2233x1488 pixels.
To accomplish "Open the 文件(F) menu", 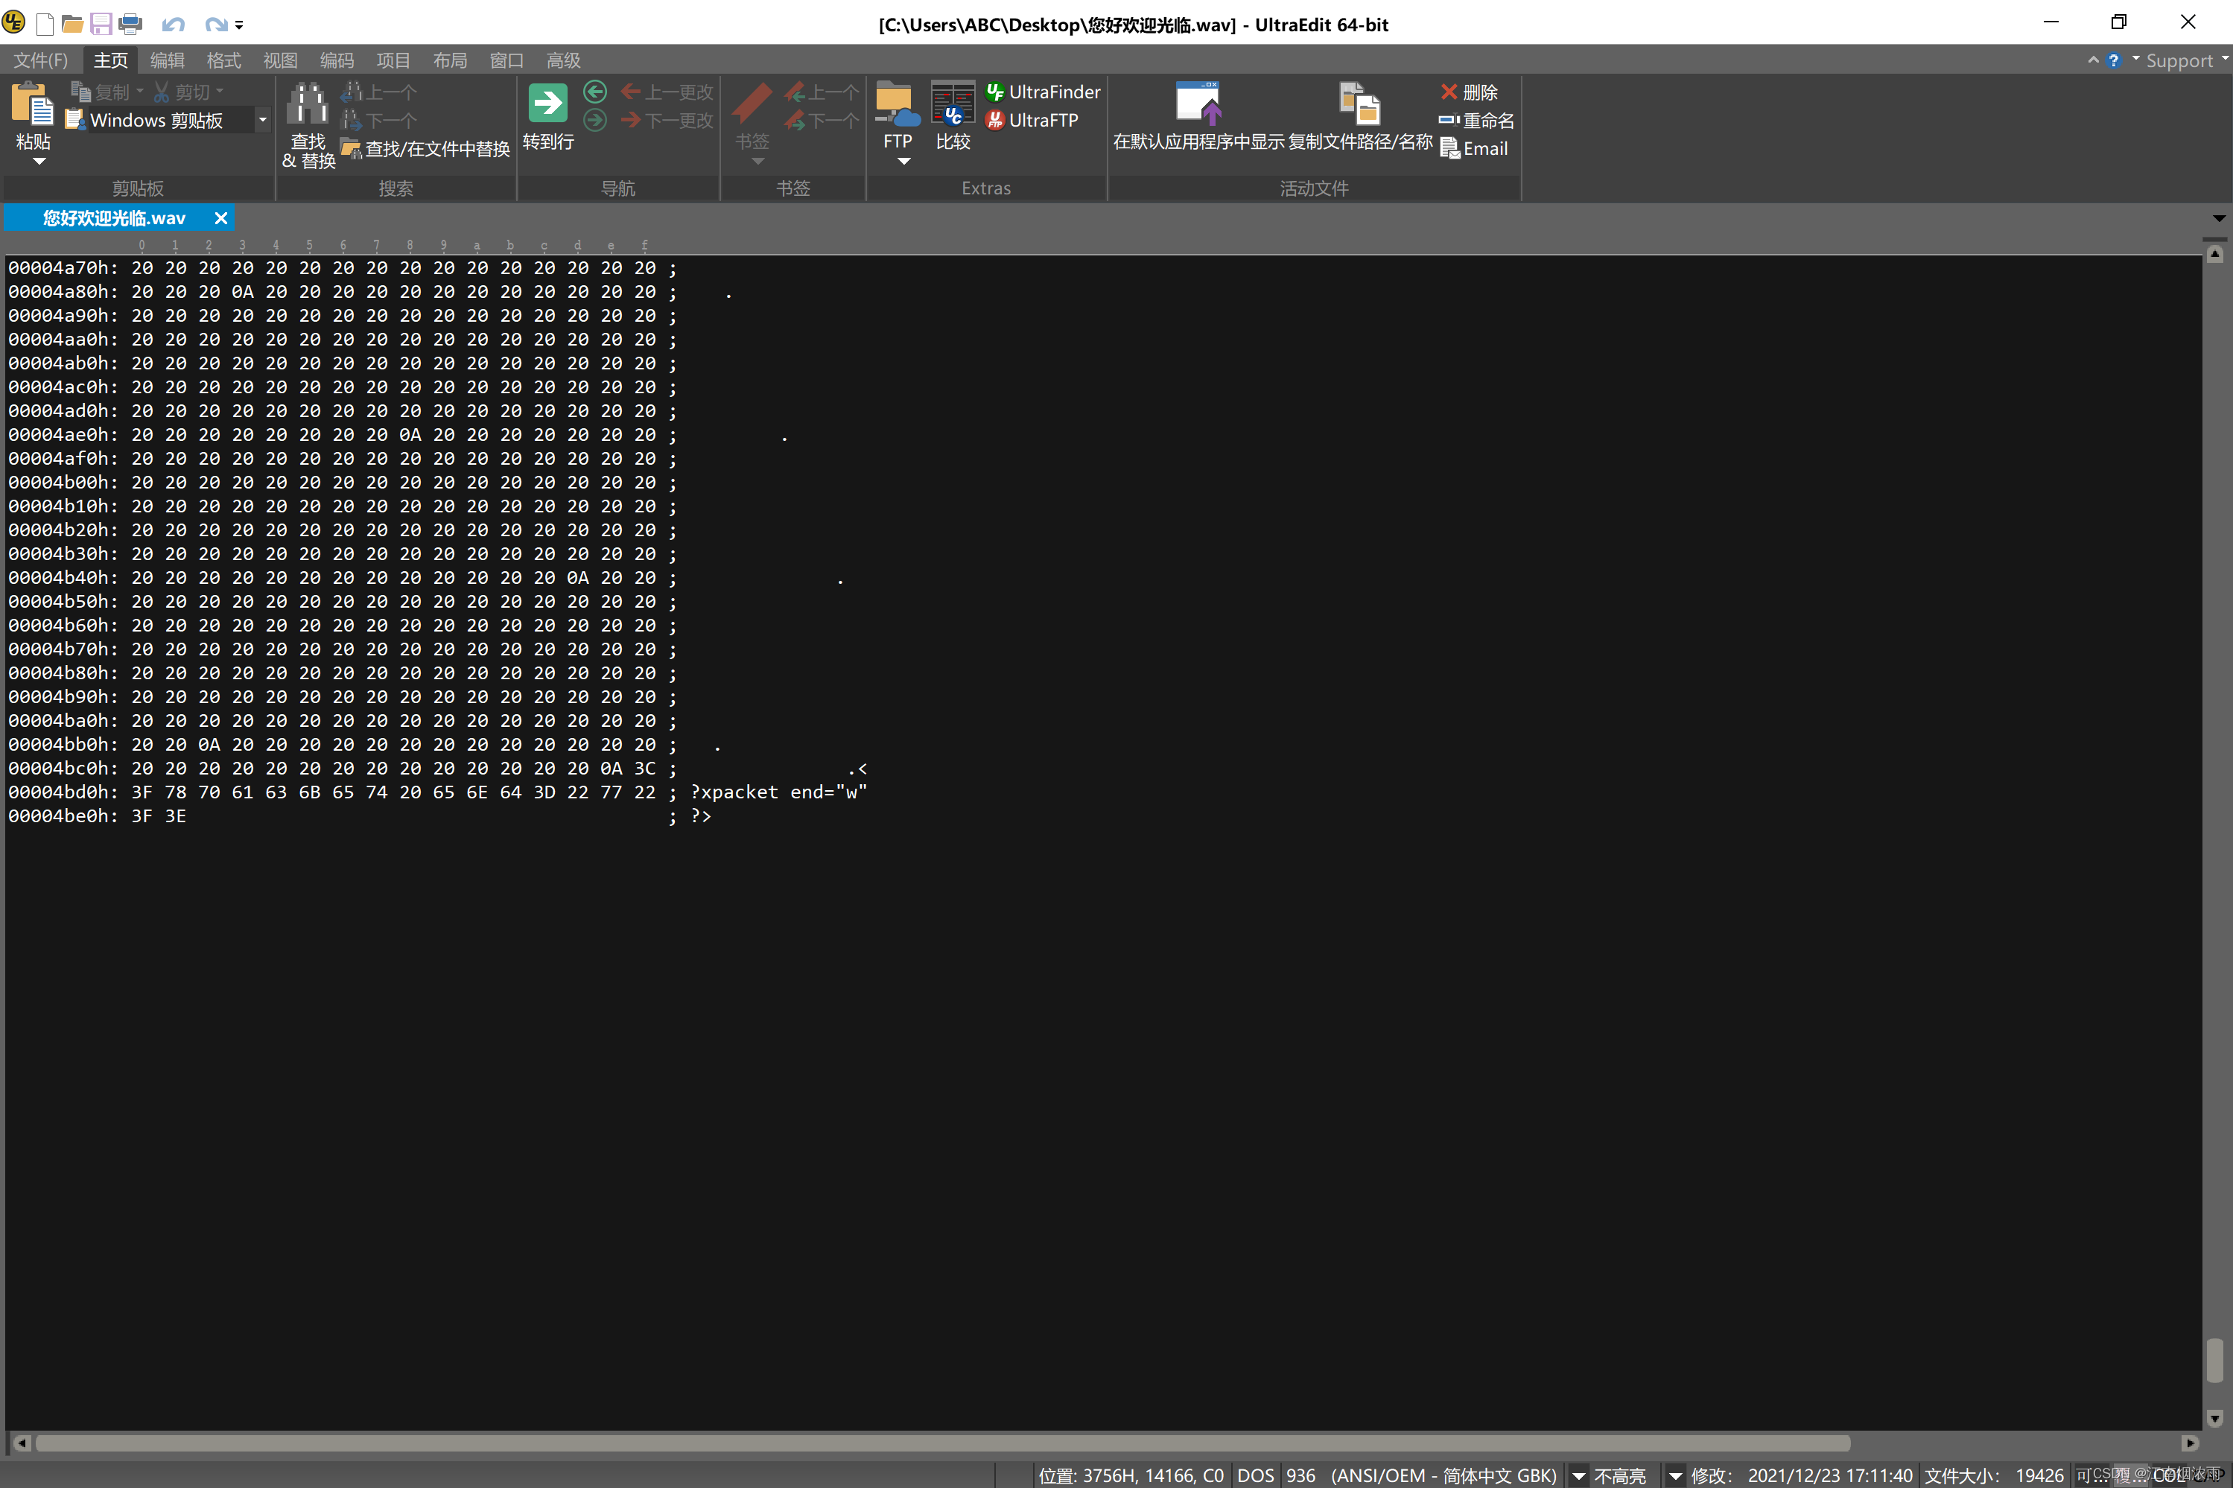I will click(x=41, y=60).
